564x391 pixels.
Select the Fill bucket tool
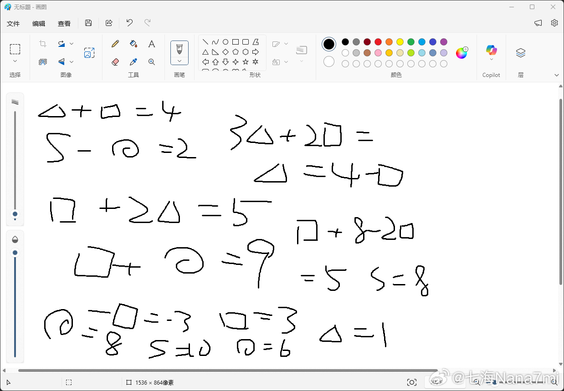click(x=133, y=44)
